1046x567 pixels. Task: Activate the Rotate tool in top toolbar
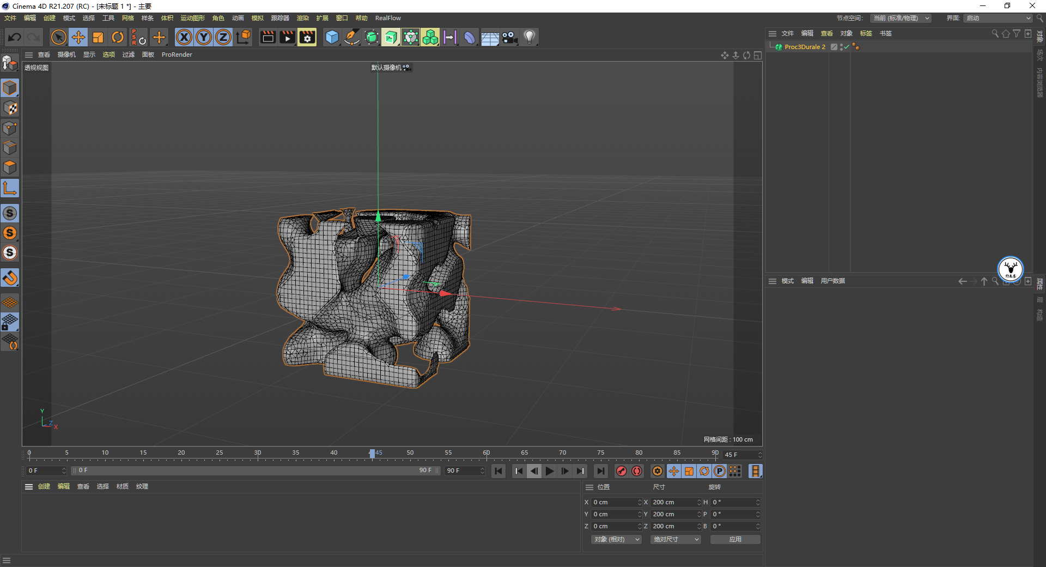(118, 37)
